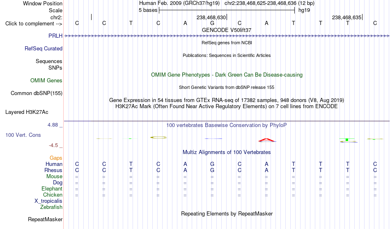Click 'Publications: Sequences in Scientific Articles' title
The height and width of the screenshot is (229, 390).
(x=227, y=55)
